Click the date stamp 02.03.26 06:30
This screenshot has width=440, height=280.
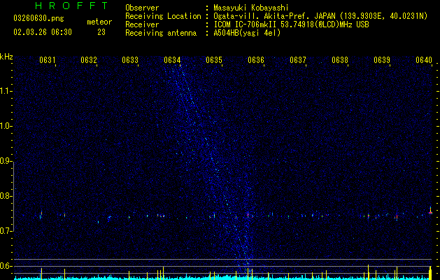(x=43, y=32)
